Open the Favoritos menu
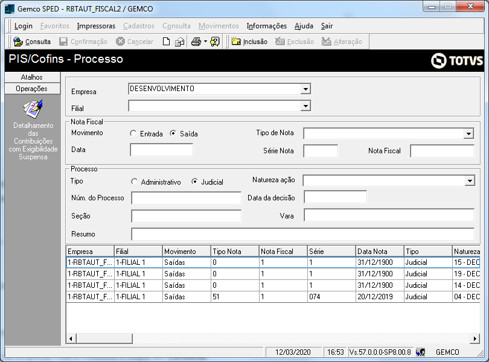Viewport: 489px width, 362px height. tap(55, 26)
